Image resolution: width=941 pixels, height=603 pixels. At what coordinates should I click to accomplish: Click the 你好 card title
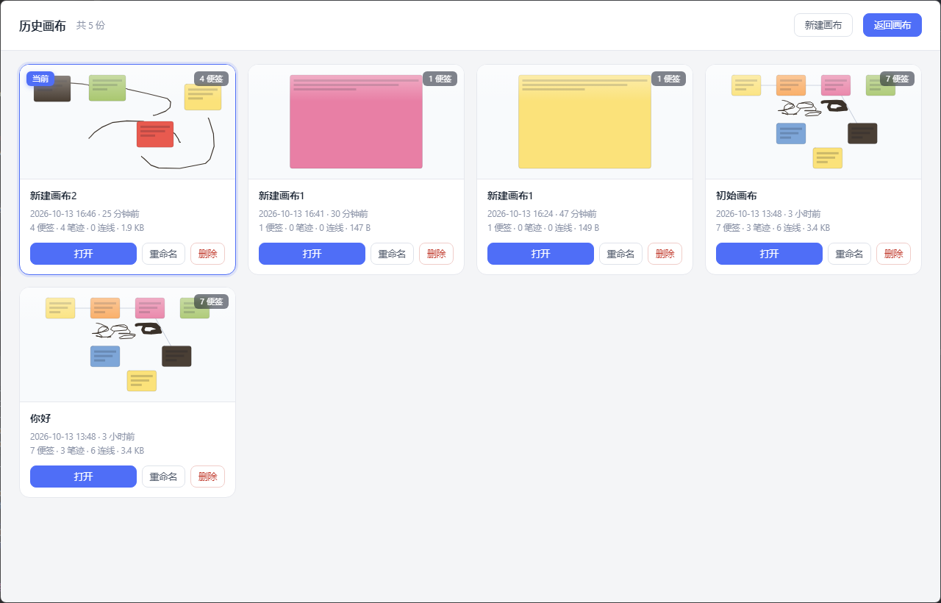coord(40,418)
